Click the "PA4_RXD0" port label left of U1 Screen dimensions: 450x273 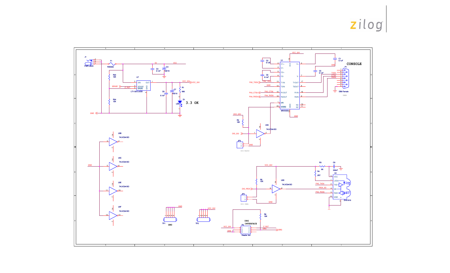coord(253,97)
